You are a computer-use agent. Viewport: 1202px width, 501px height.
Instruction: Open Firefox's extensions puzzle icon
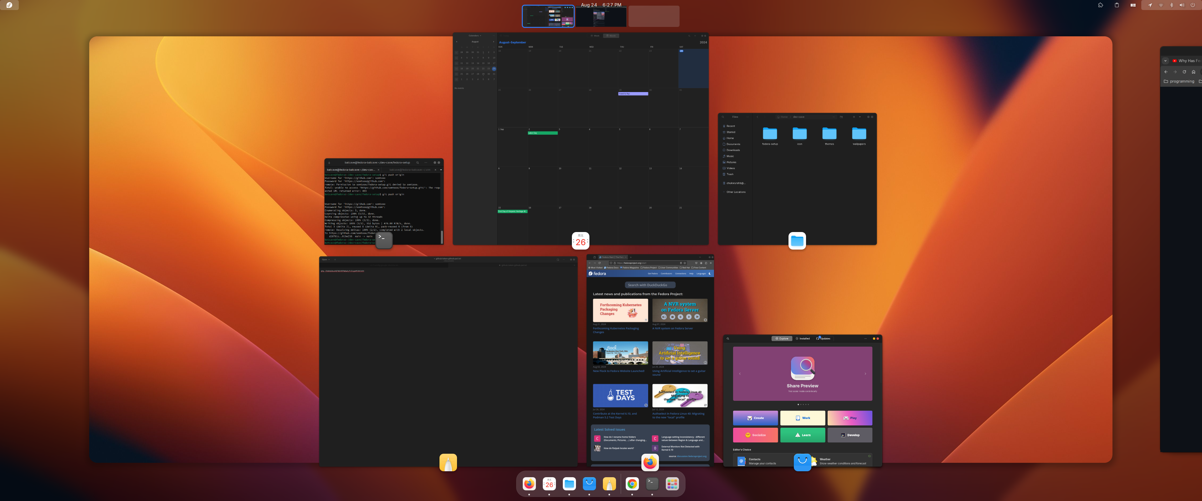coord(706,263)
